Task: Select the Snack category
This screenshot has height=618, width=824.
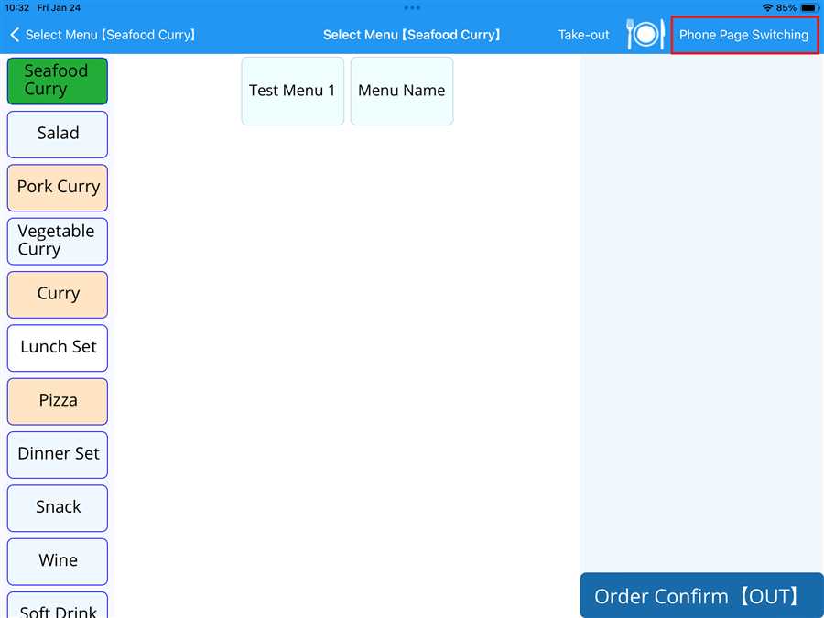Action: click(x=58, y=507)
